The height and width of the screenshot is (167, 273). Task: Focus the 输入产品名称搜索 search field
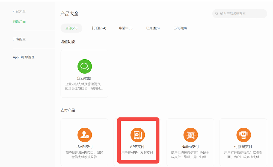(242, 14)
